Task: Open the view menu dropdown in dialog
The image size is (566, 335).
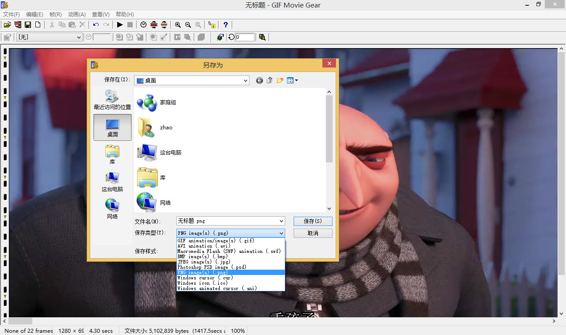Action: pyautogui.click(x=292, y=80)
